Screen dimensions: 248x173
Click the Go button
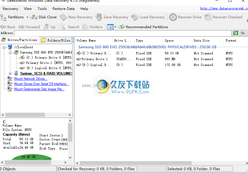tap(240, 33)
